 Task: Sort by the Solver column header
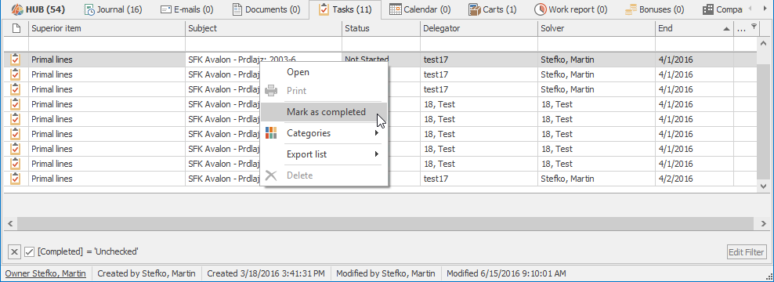coord(596,29)
